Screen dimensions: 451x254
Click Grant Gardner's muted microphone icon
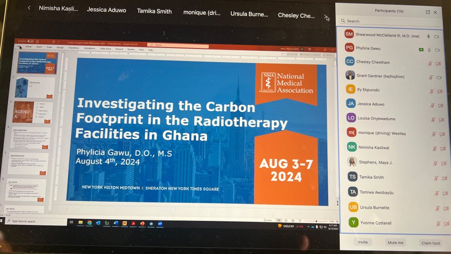(430, 77)
